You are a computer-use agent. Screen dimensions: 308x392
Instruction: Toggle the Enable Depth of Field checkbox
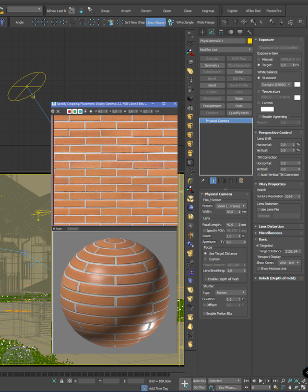206,279
